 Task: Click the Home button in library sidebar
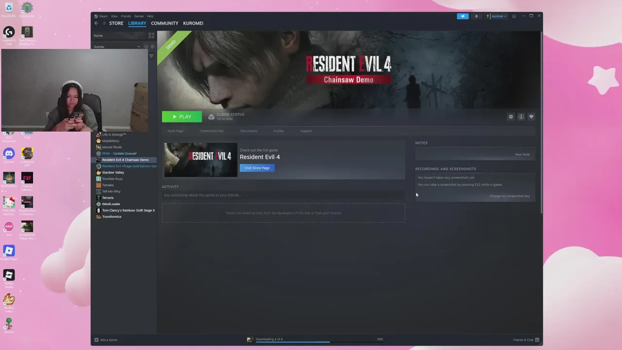pyautogui.click(x=119, y=35)
